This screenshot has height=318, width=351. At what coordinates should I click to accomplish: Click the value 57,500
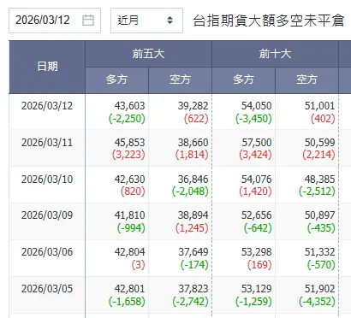[x=257, y=143]
